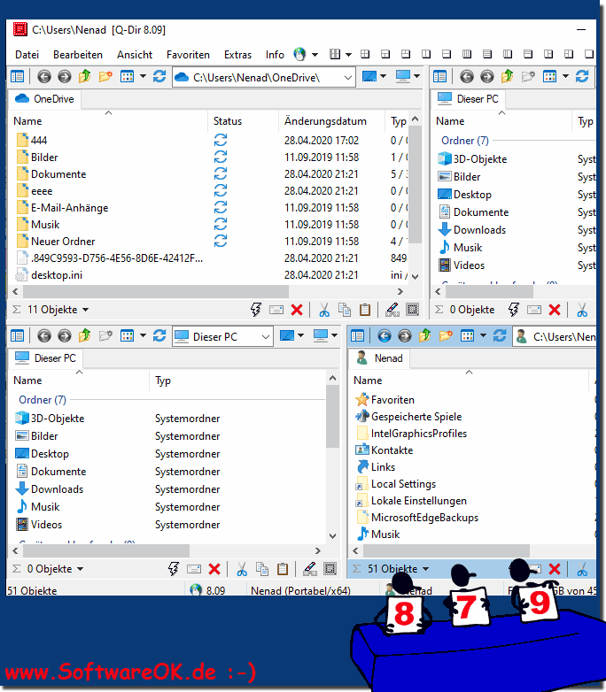Click globe icon in bottom status bar
The height and width of the screenshot is (692, 606).
196,590
